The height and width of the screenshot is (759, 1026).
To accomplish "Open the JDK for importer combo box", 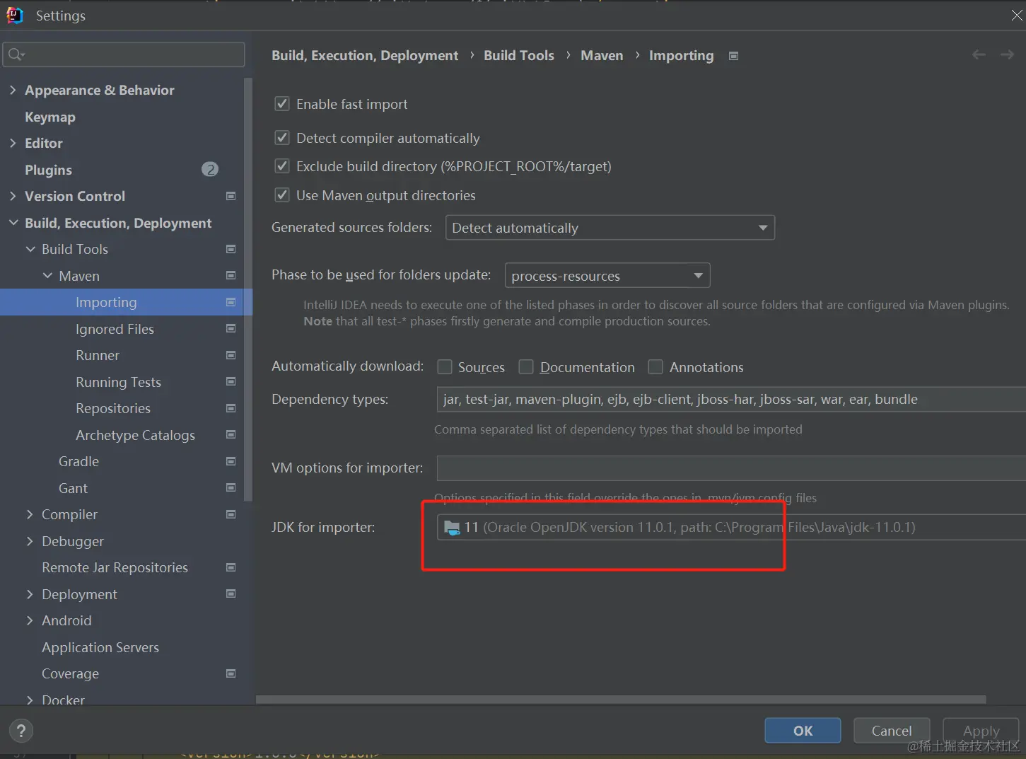I will click(x=731, y=527).
